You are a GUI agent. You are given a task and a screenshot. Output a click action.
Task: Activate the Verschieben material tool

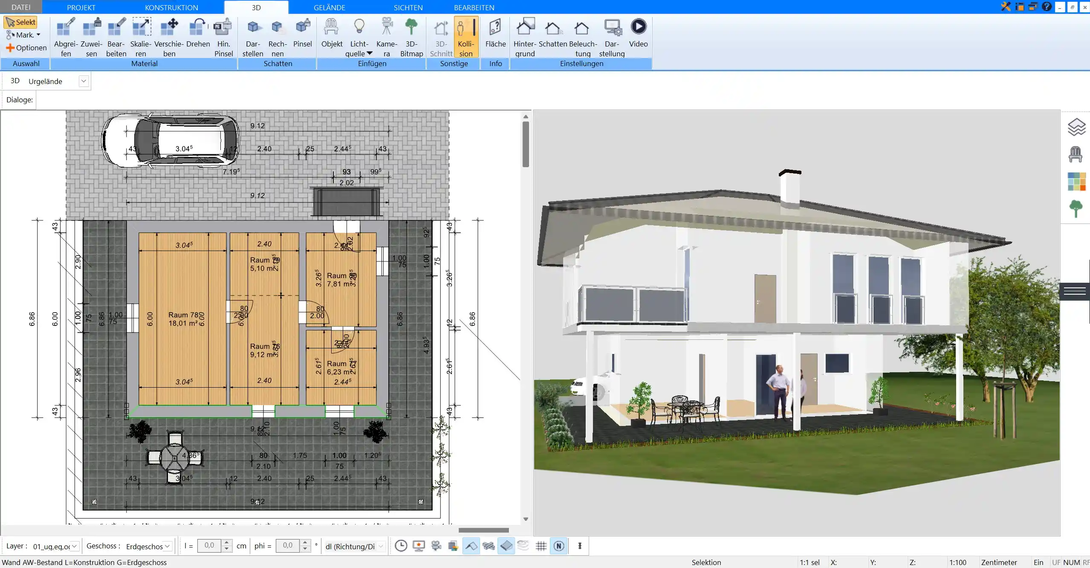point(169,38)
